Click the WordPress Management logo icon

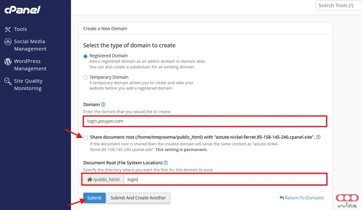pos(8,61)
